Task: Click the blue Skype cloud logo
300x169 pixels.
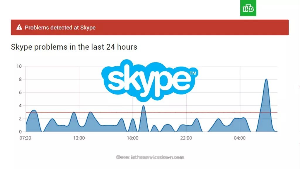Action: point(150,80)
